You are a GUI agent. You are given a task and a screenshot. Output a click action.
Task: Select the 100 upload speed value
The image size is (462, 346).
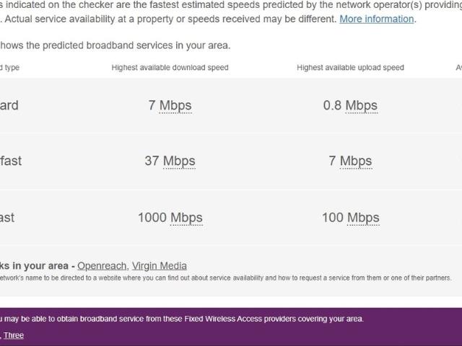pos(332,217)
